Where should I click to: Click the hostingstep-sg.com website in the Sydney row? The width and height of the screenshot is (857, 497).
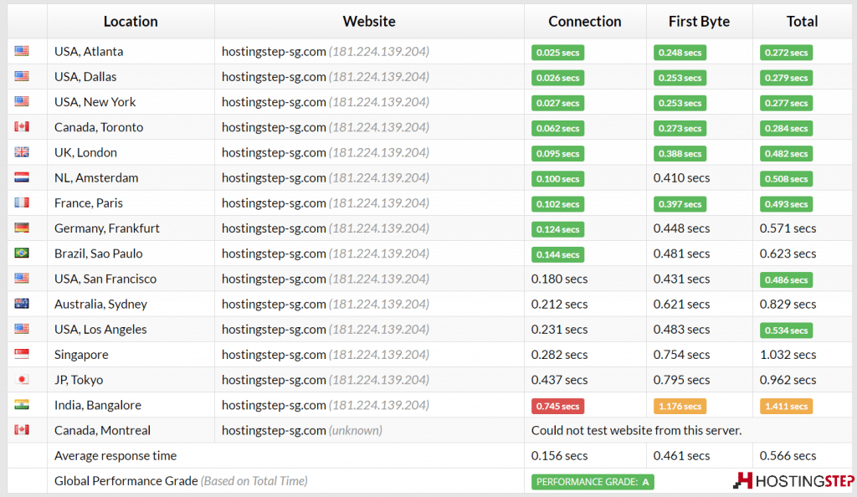click(326, 305)
